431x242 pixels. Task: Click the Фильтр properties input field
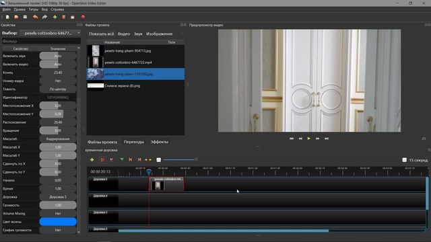[41, 41]
